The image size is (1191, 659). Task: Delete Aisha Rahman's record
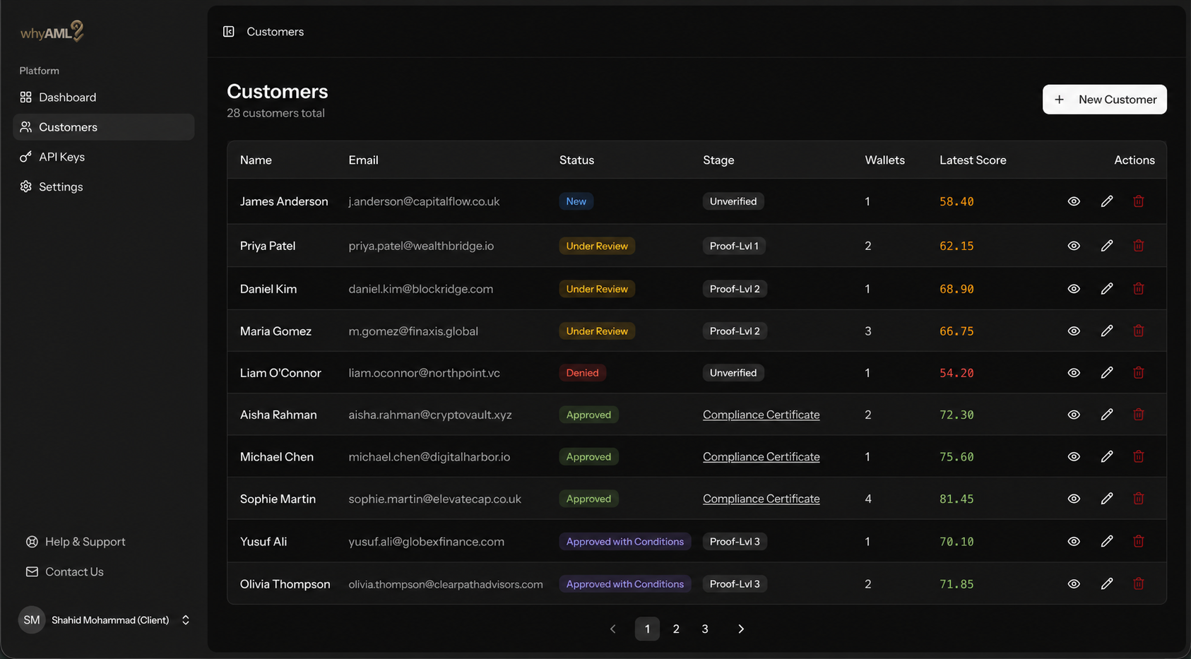1139,415
